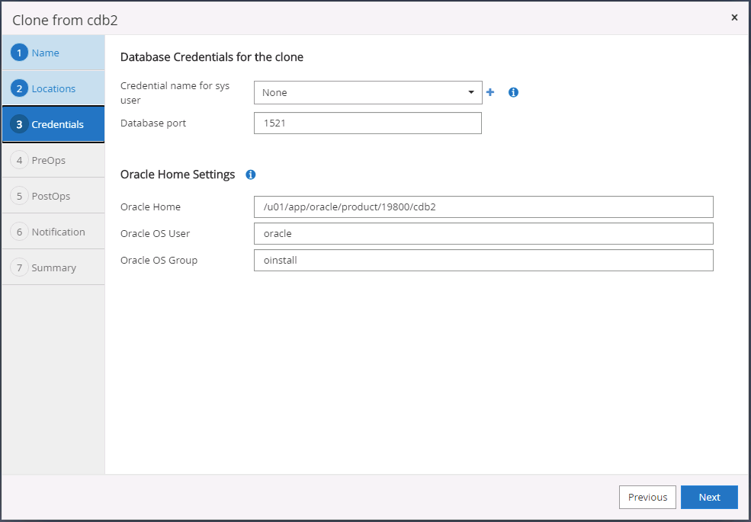The width and height of the screenshot is (751, 522).
Task: Click the Database port field
Action: (x=367, y=123)
